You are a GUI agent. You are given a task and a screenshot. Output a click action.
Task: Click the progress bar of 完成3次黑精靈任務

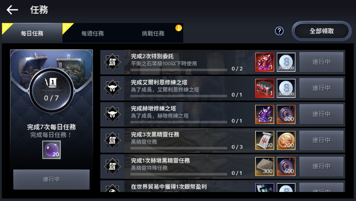(179, 148)
